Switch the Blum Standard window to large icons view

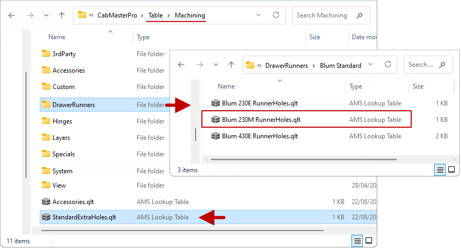451,170
